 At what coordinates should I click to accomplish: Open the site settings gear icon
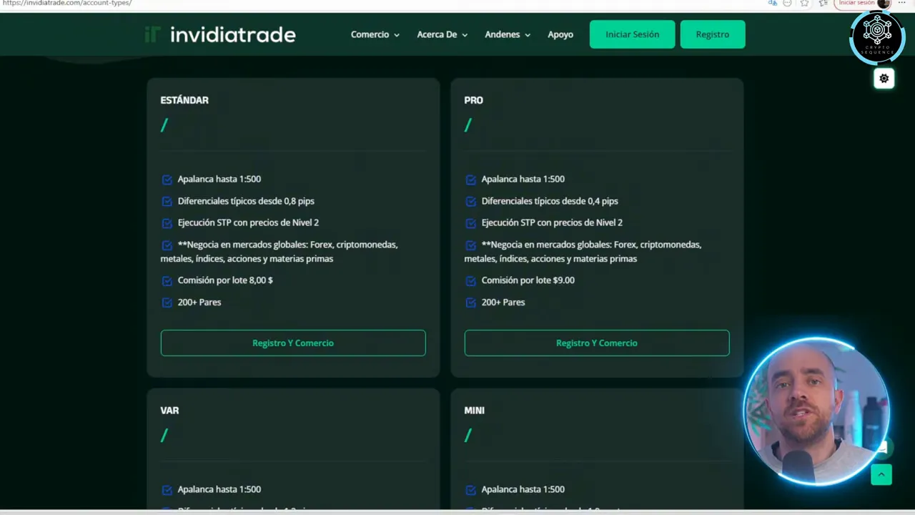884,79
